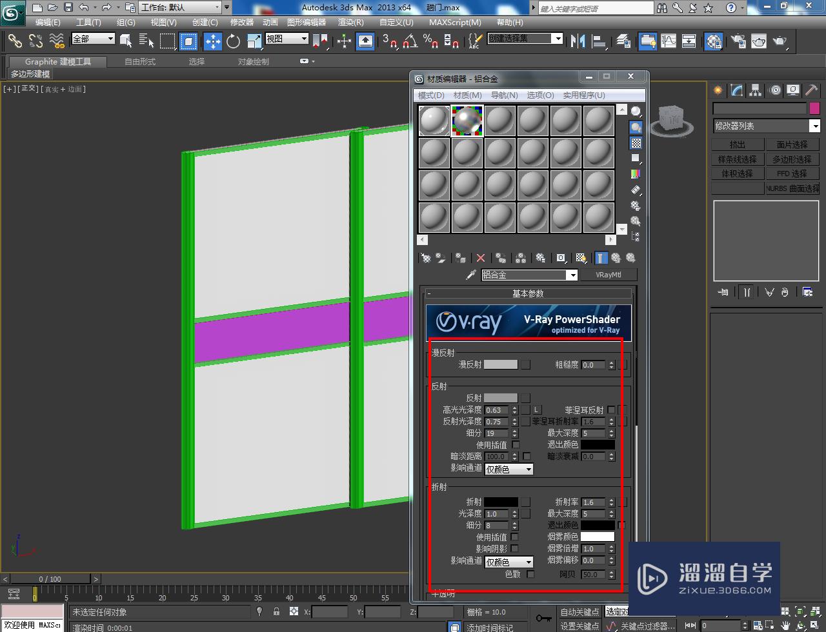826x632 pixels.
Task: Toggle Use interpolation checkbox under Reflection
Action: pyautogui.click(x=516, y=445)
